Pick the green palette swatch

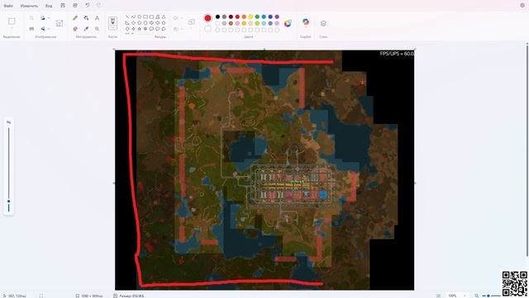(257, 17)
